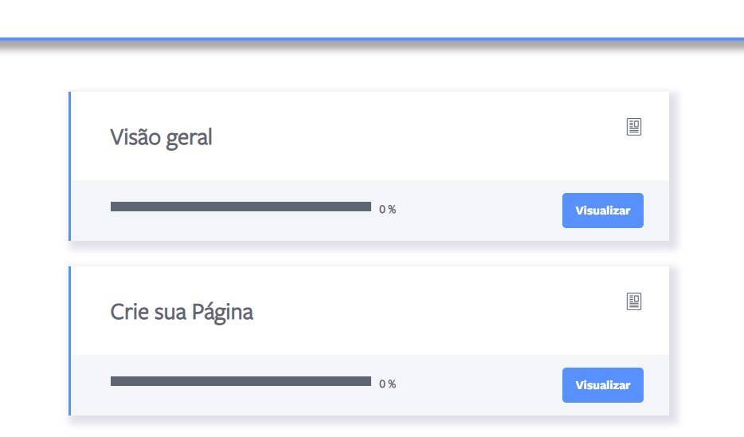The width and height of the screenshot is (744, 437).
Task: Click the blue left border of Crie sua Página card
Action: click(x=69, y=341)
